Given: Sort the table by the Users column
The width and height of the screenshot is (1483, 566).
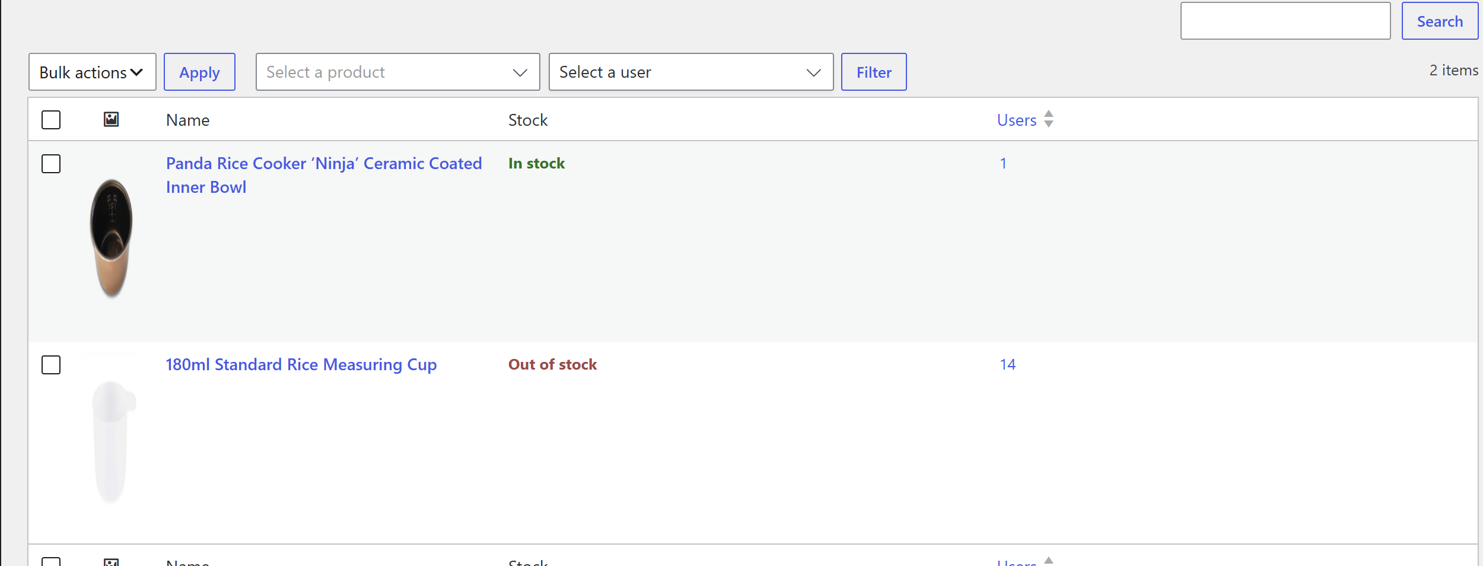Looking at the screenshot, I should click(x=1016, y=120).
